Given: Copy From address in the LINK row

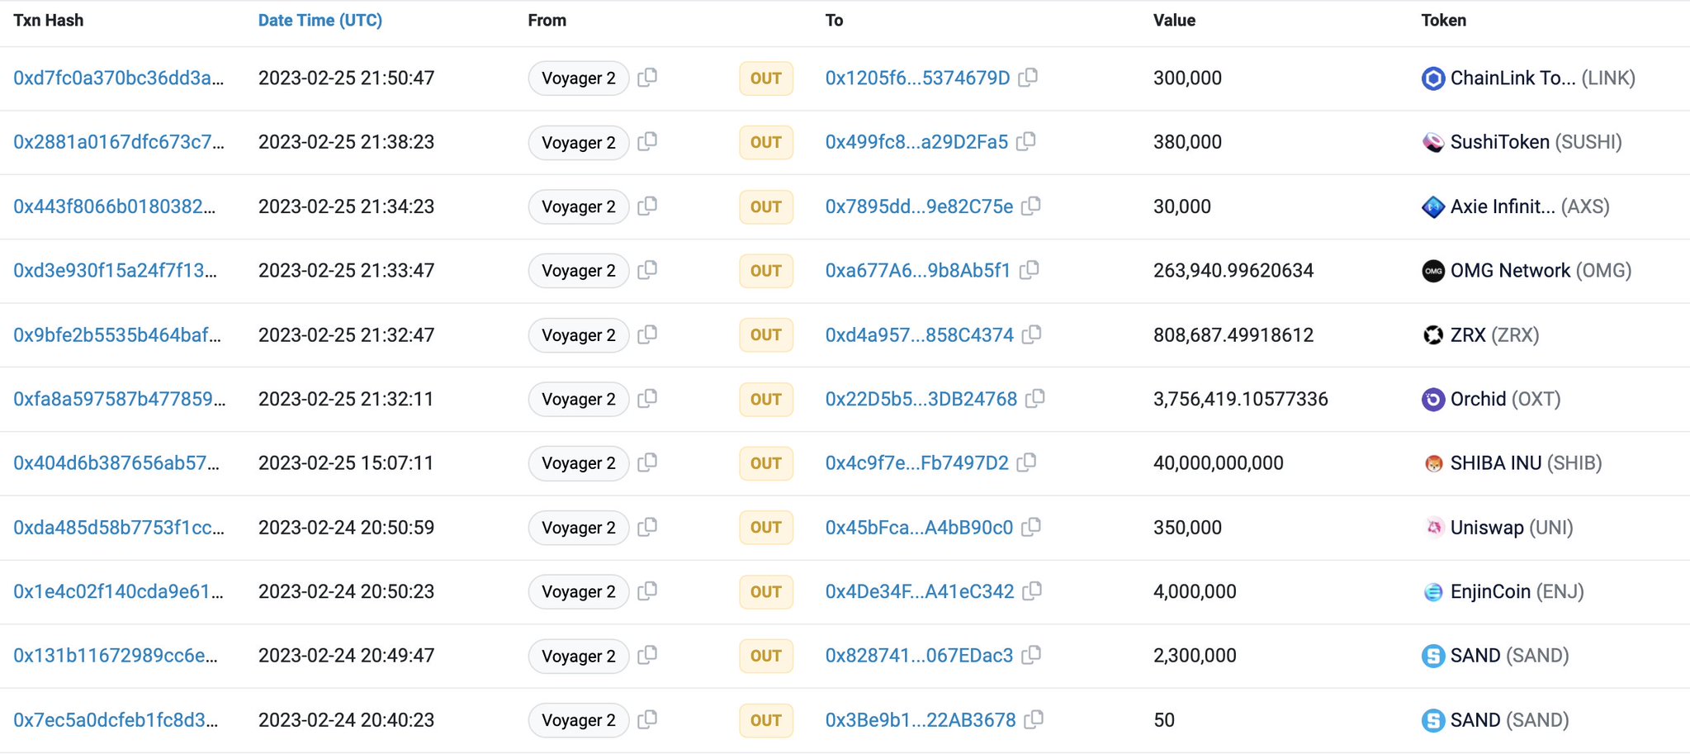Looking at the screenshot, I should click(x=647, y=78).
